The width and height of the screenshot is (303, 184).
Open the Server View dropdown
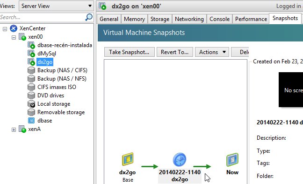[56, 6]
